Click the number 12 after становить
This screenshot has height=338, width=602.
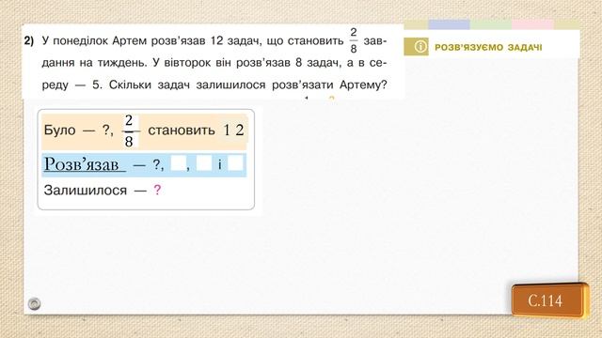tap(233, 131)
